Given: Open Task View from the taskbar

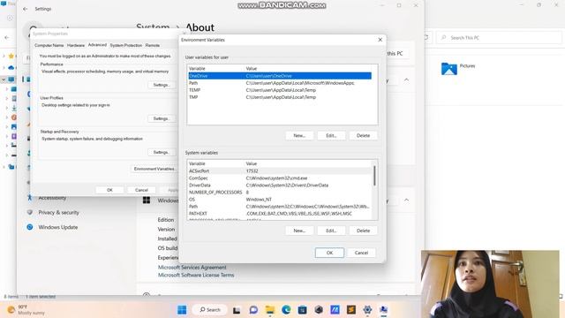Looking at the screenshot, I should [237, 310].
